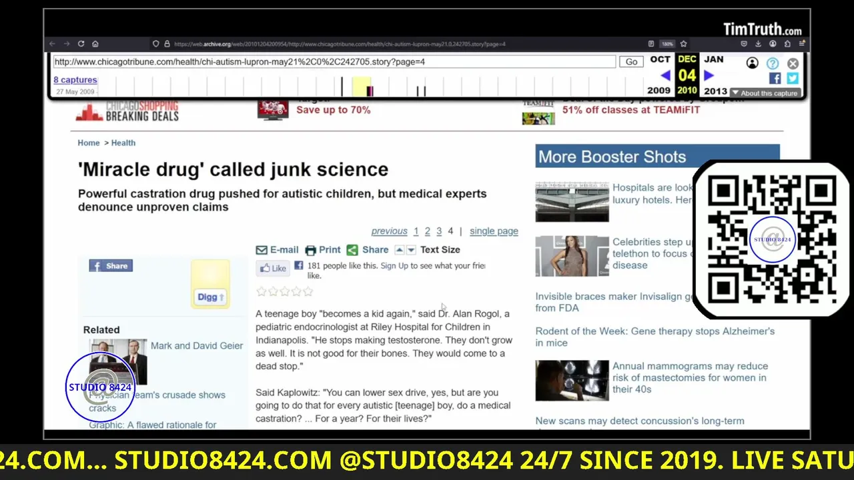The height and width of the screenshot is (480, 854).
Task: Expand the About this capture dropdown
Action: pyautogui.click(x=765, y=93)
